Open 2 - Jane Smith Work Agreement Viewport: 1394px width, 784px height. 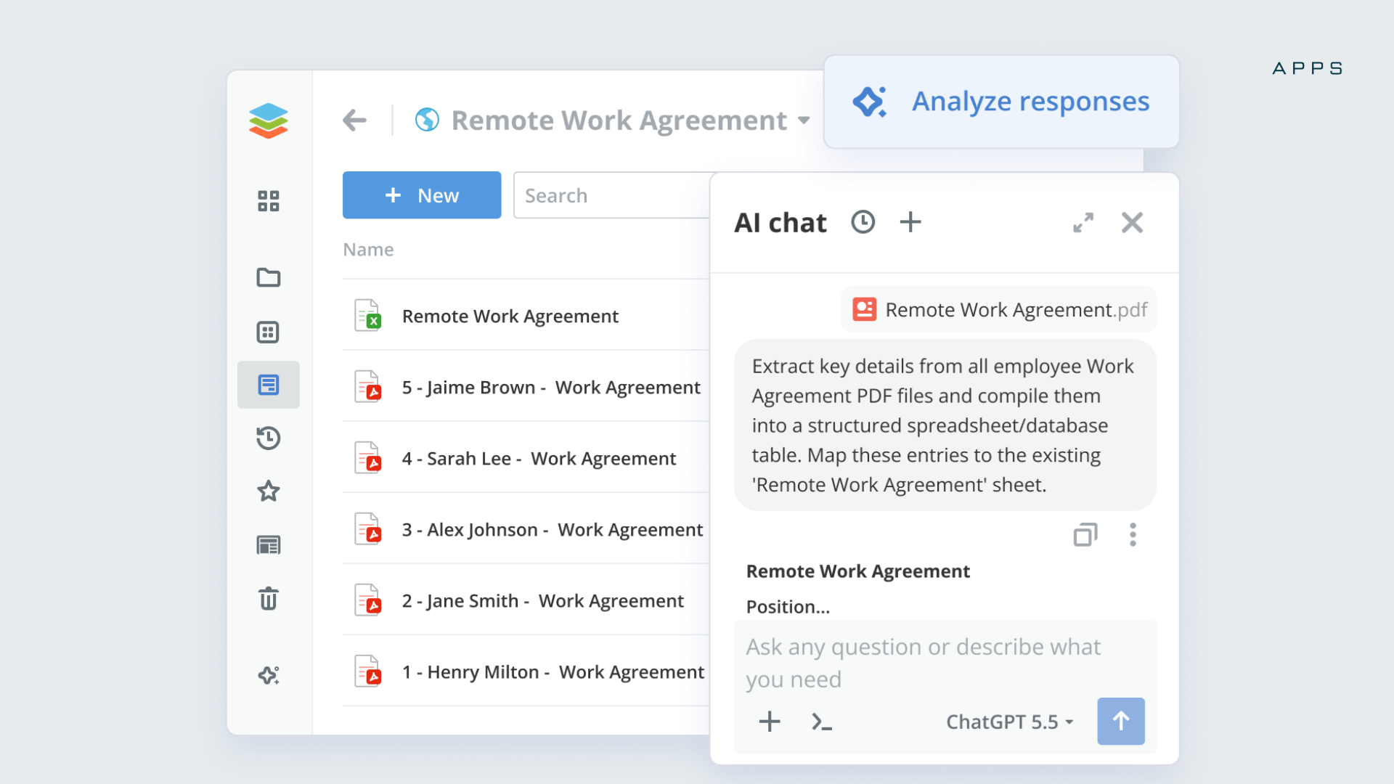point(526,600)
